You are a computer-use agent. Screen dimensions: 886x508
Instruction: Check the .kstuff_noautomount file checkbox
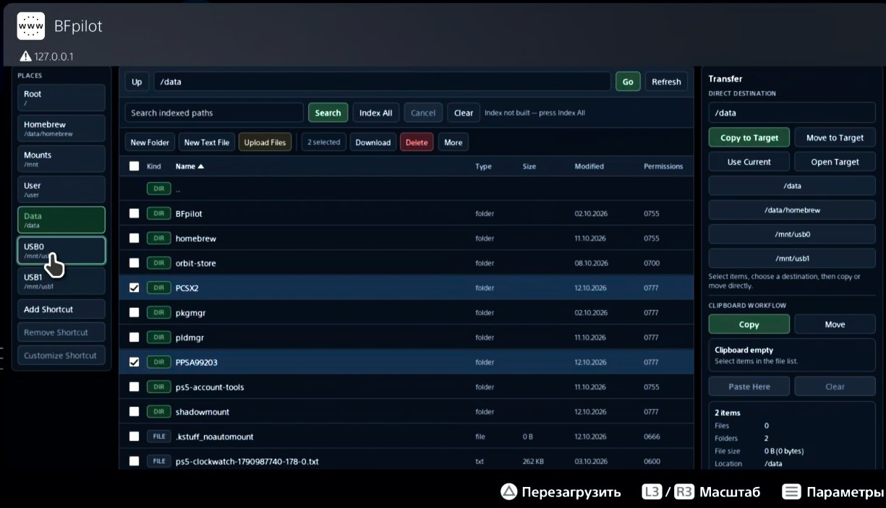[x=134, y=436]
